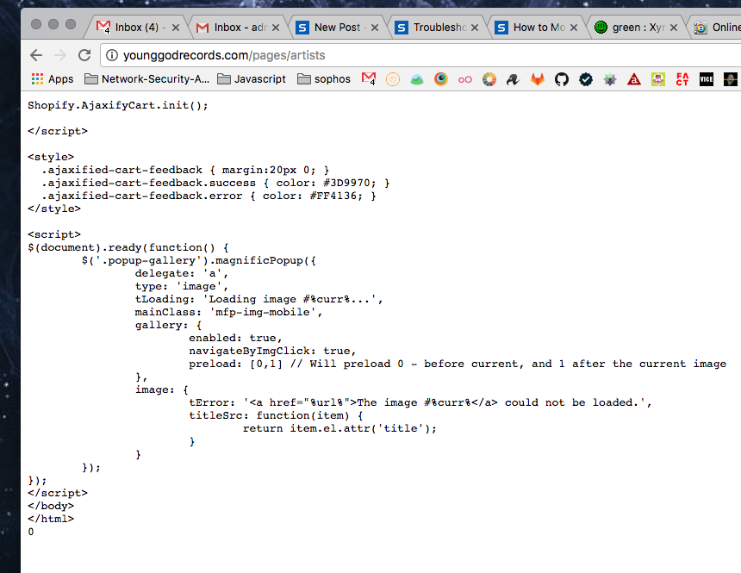This screenshot has width=741, height=573.
Task: Close the New Post tab
Action: click(x=375, y=28)
